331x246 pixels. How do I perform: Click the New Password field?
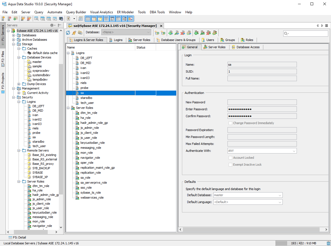coord(262,102)
